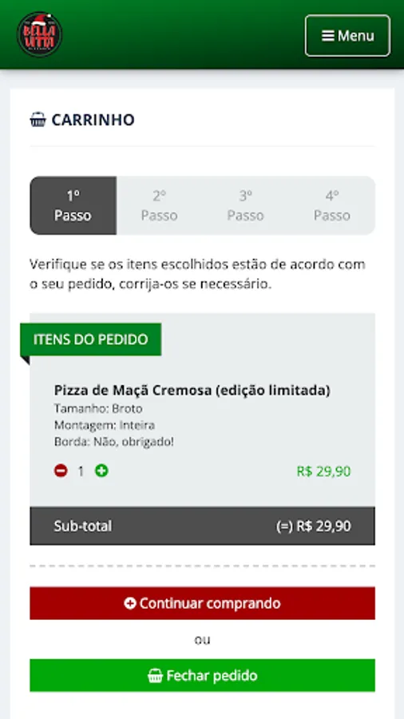Click the cart basket icon beside Carrinho

(x=38, y=120)
